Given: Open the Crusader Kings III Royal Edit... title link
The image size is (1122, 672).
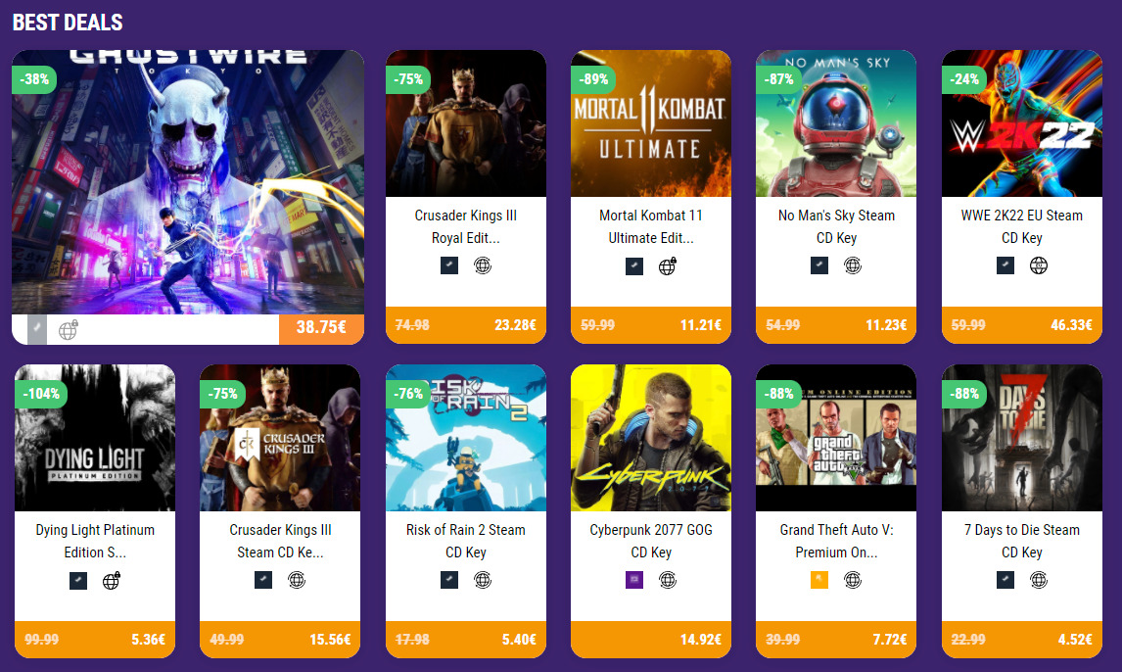Looking at the screenshot, I should coord(466,226).
